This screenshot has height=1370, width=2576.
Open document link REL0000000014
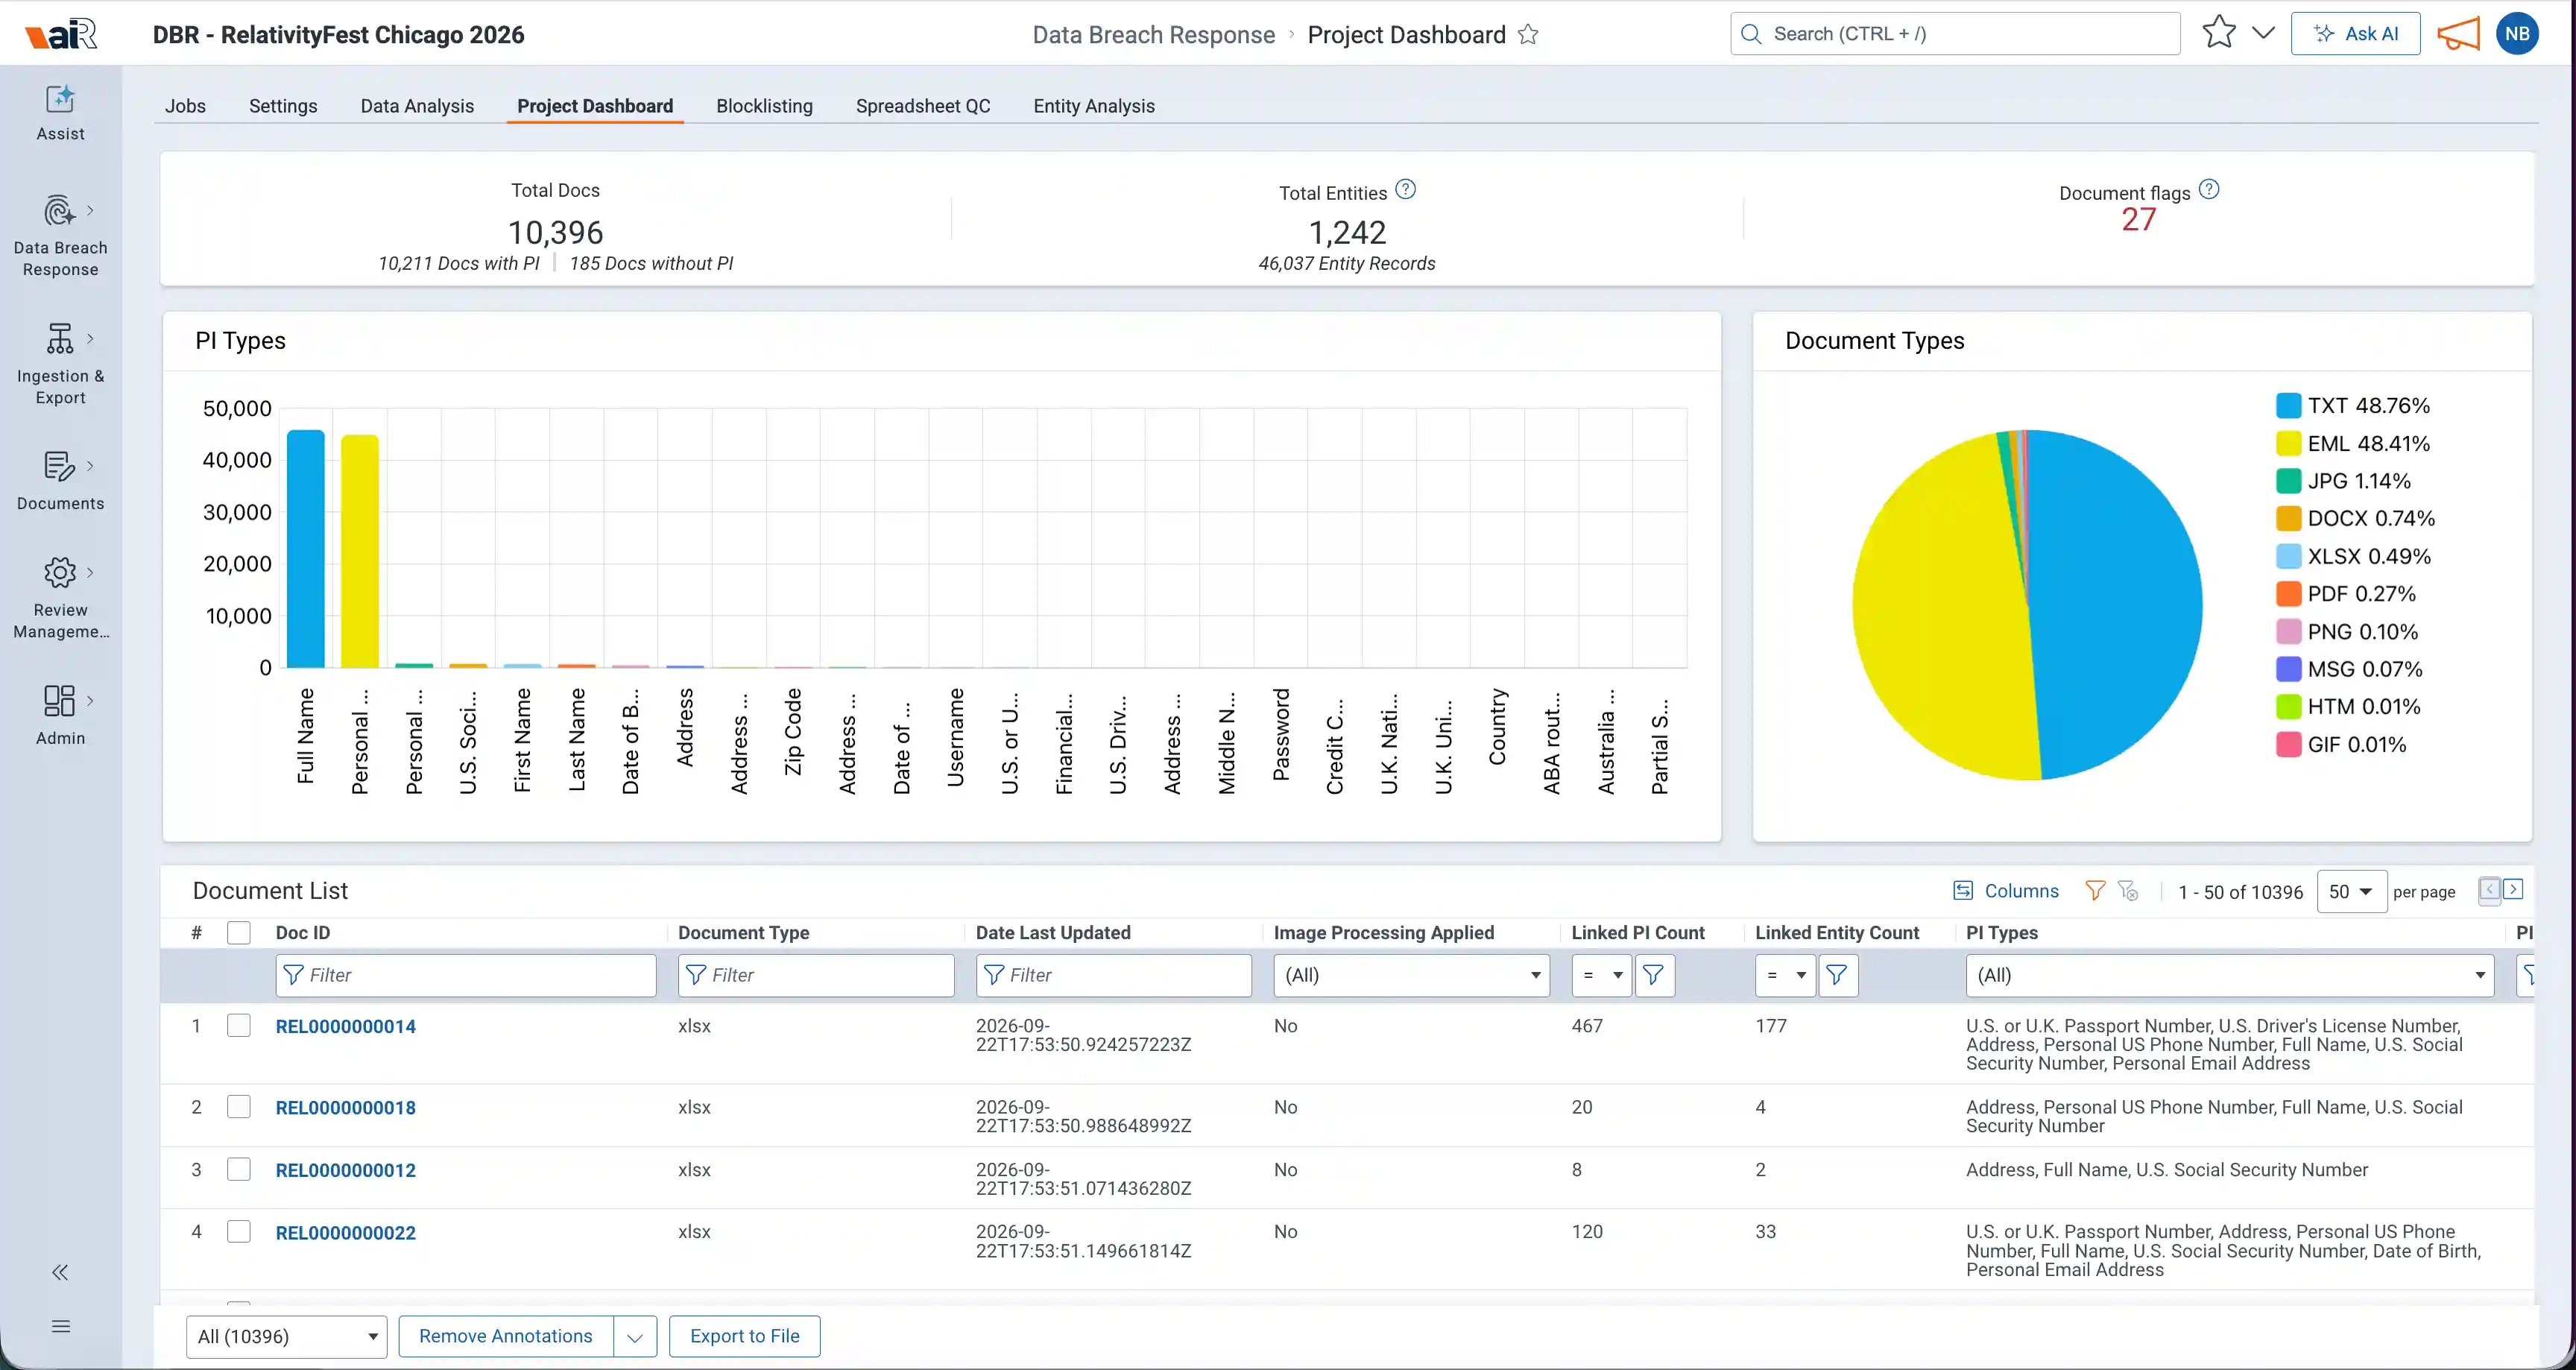345,1027
